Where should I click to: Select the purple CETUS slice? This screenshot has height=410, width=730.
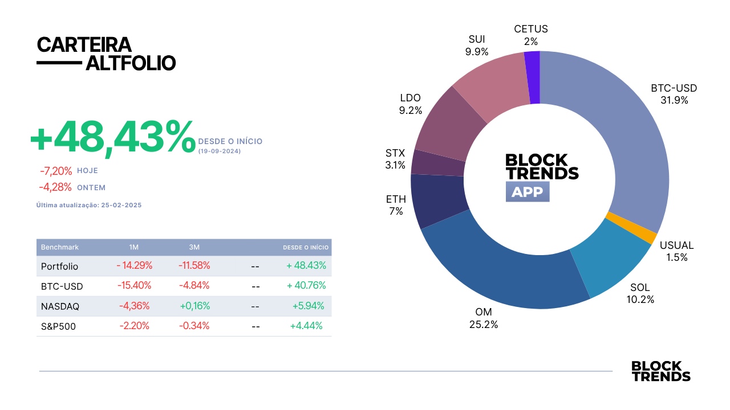coord(532,77)
